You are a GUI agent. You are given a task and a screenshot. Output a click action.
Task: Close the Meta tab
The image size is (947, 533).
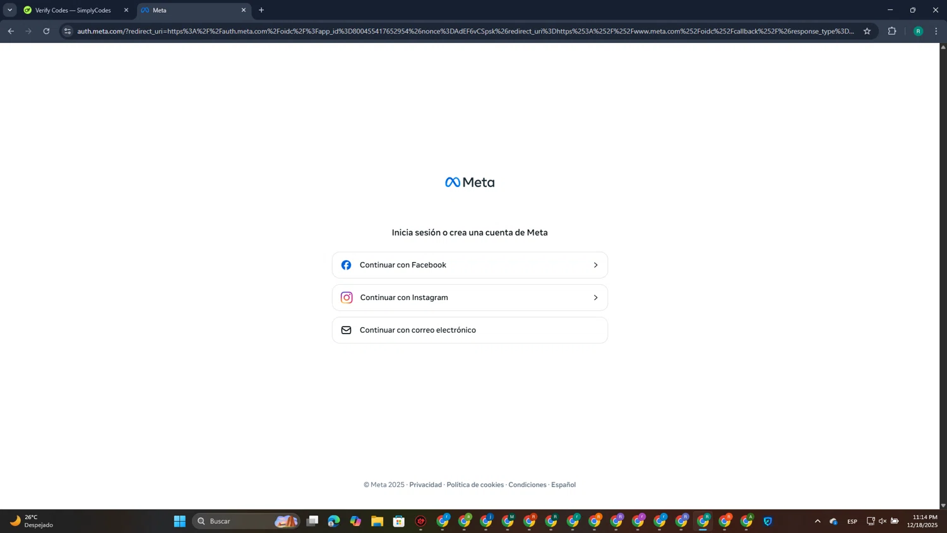coord(243,10)
